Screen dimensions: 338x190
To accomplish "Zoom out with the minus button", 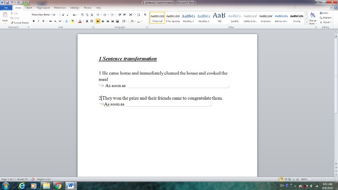I will click(310, 179).
